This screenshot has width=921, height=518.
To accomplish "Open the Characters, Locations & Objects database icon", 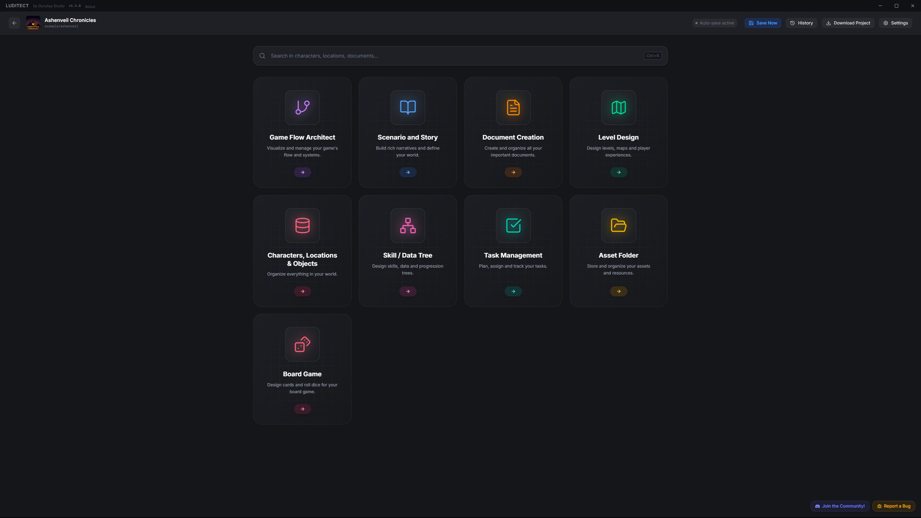I will pos(302,225).
